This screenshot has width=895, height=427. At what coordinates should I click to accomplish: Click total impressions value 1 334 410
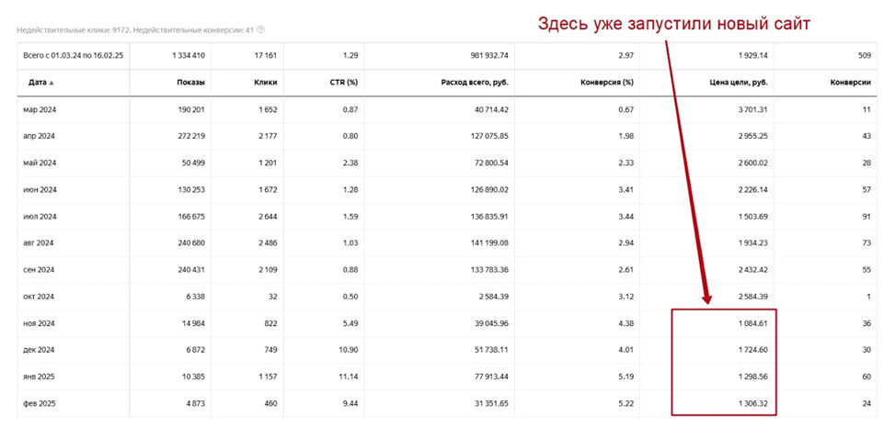188,56
